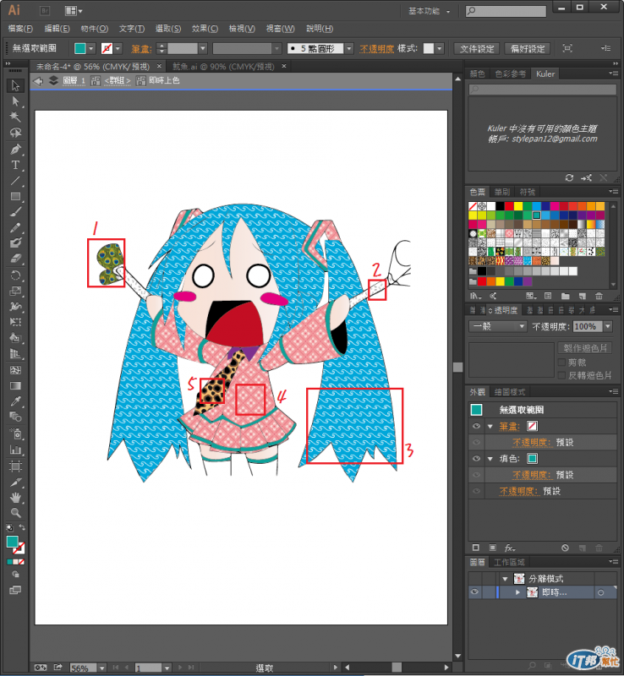Open opacity 100% dropdown arrow
Image resolution: width=624 pixels, height=676 pixels.
pyautogui.click(x=608, y=326)
